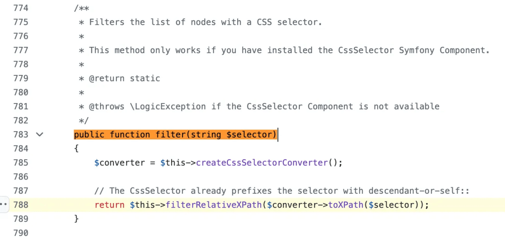Image resolution: width=505 pixels, height=239 pixels.
Task: Collapse the filter function with the chevron
Action: (40, 135)
